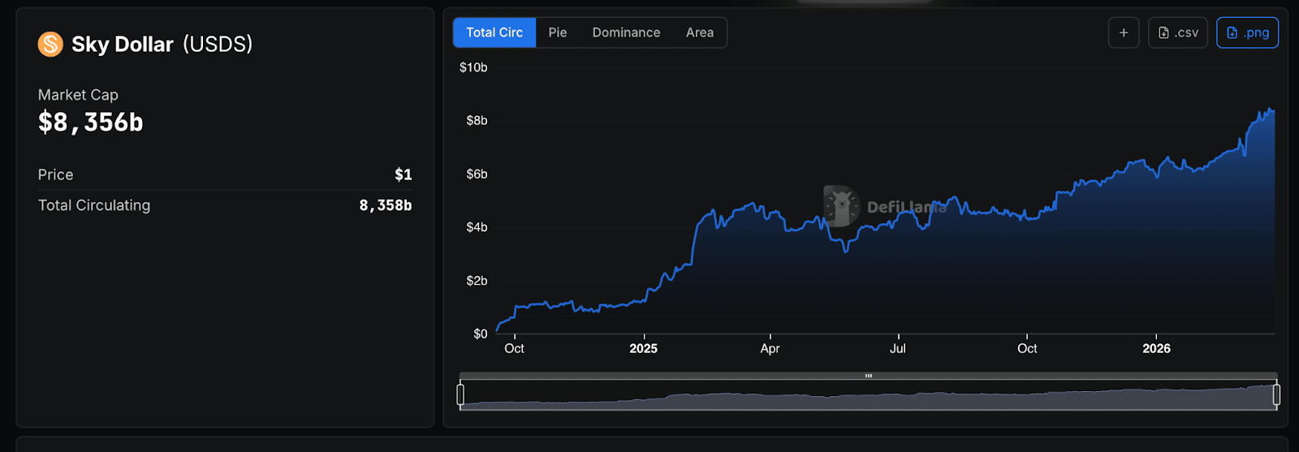This screenshot has height=452, width=1299.
Task: Click the Price row label
Action: point(55,174)
